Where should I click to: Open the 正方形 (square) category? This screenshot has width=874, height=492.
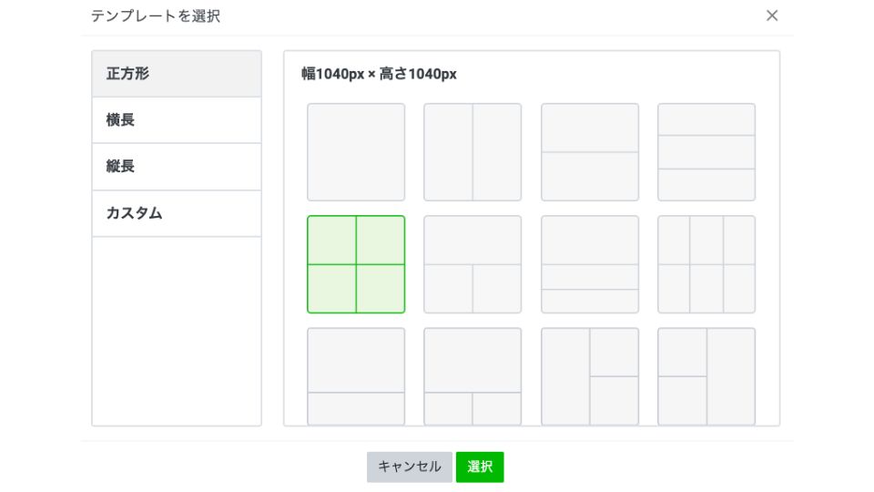click(x=177, y=74)
